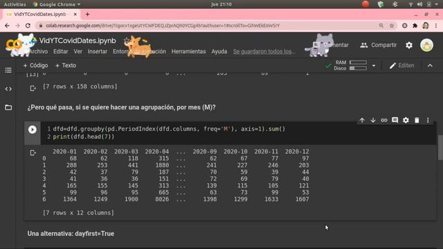Screen dimensions: 443x249
Task: Click the notebook title VidYTCovidDates.ipynb
Action: [78, 41]
